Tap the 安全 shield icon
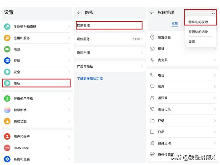Image resolution: width=220 pixels, height=165 pixels. [7, 72]
